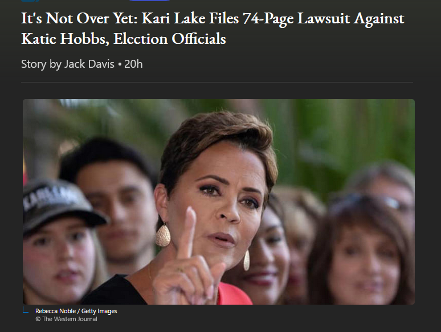Open the article photo of Kari Lake

tap(219, 202)
